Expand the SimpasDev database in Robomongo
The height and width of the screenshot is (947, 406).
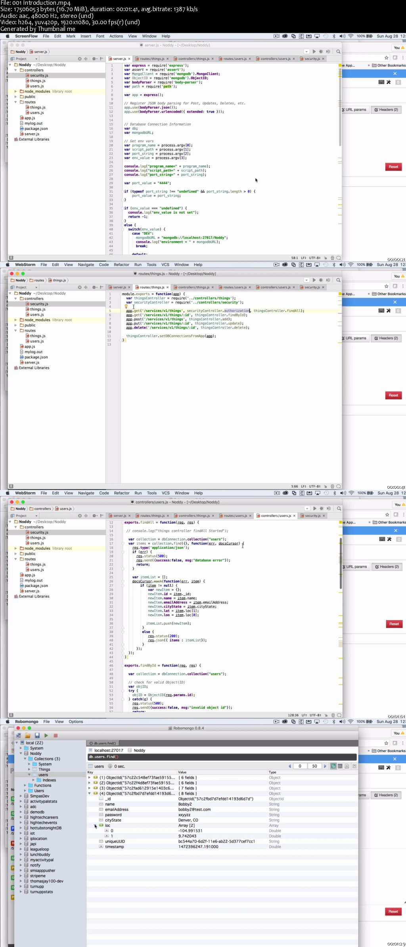click(21, 796)
